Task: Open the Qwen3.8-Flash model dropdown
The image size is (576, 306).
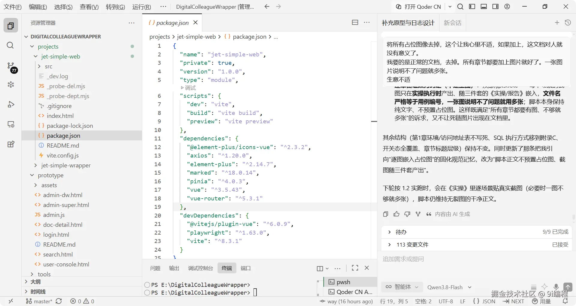Action: click(449, 287)
